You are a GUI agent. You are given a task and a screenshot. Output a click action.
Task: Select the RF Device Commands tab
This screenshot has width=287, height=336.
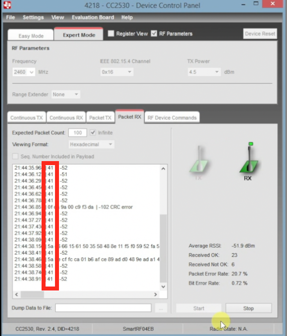[x=172, y=118]
